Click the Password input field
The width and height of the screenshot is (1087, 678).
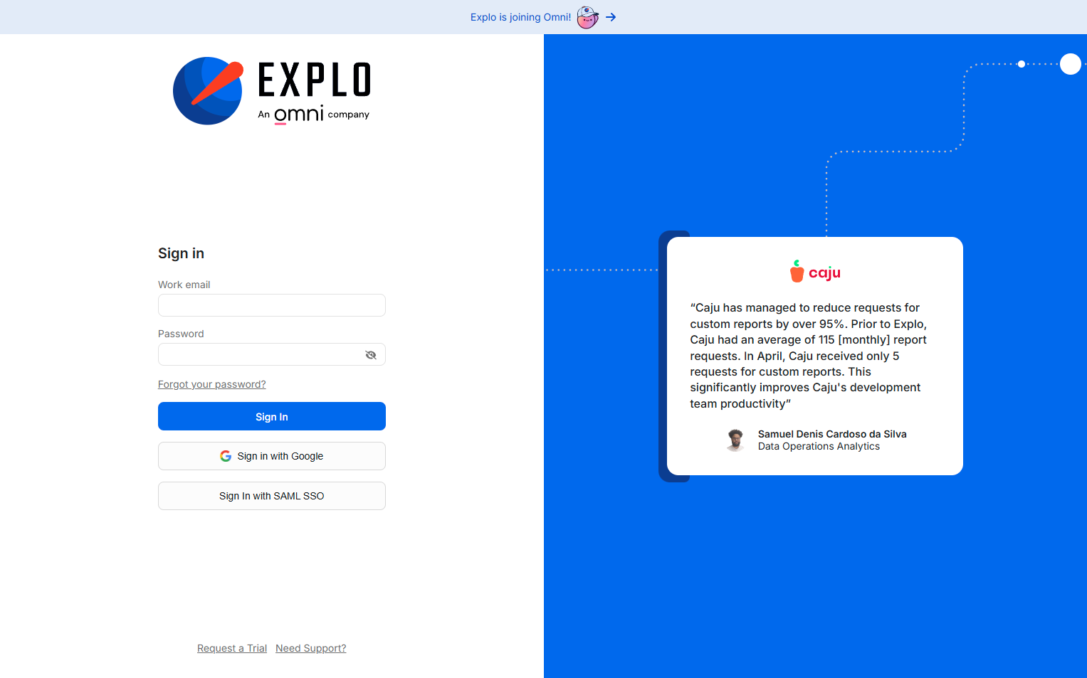pos(263,354)
